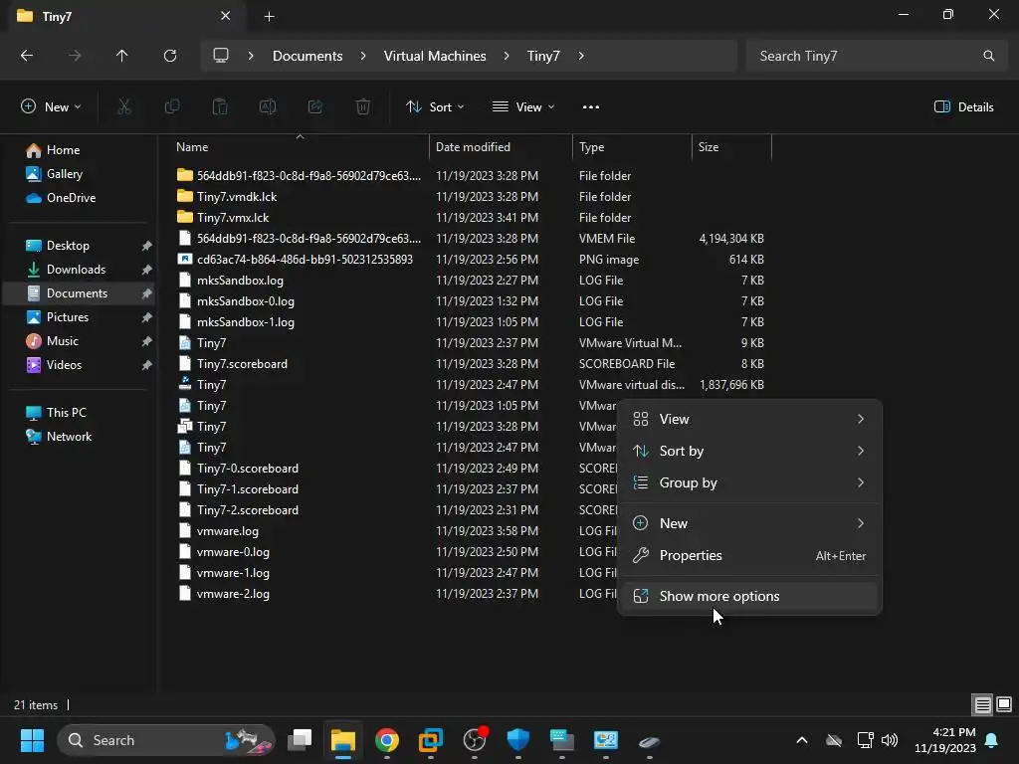The height and width of the screenshot is (764, 1019).
Task: Select Show more options in context menu
Action: [749, 596]
